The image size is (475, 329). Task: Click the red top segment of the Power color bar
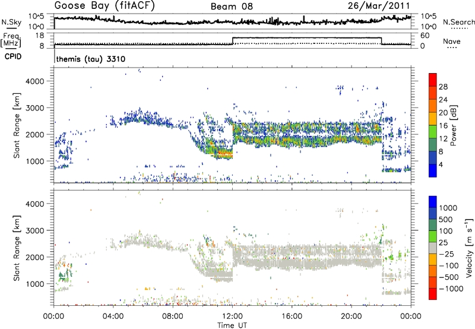click(x=433, y=80)
